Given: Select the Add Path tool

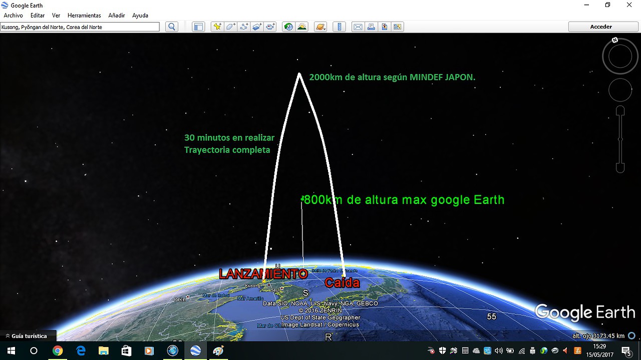Looking at the screenshot, I should tap(244, 27).
